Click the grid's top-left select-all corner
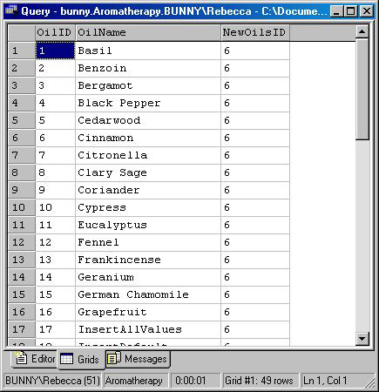Screen dimensions: 379x392 (x=22, y=33)
